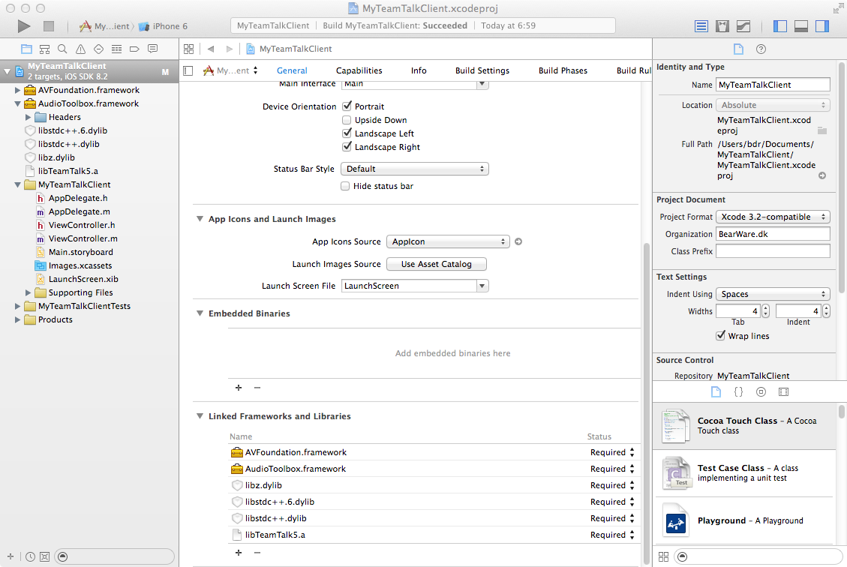847x567 pixels.
Task: Switch to the Build Settings tab
Action: (482, 70)
